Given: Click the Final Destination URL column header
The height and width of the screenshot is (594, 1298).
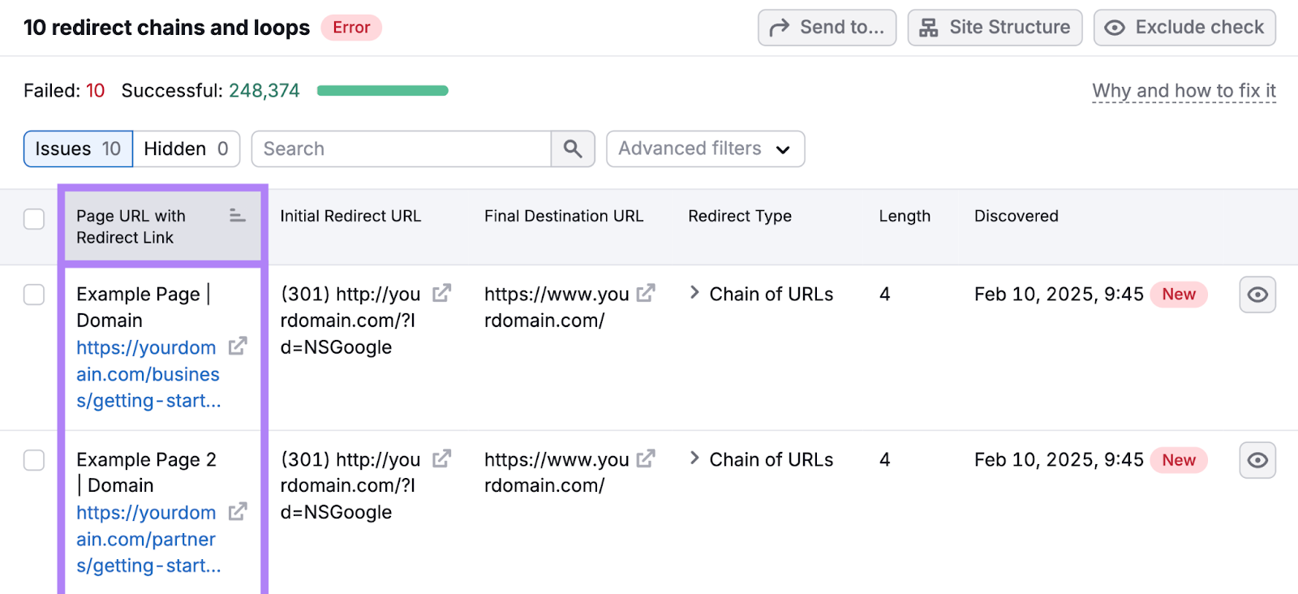Looking at the screenshot, I should pyautogui.click(x=564, y=216).
